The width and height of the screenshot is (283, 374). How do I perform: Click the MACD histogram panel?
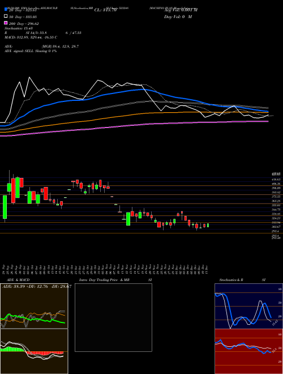click(34, 351)
